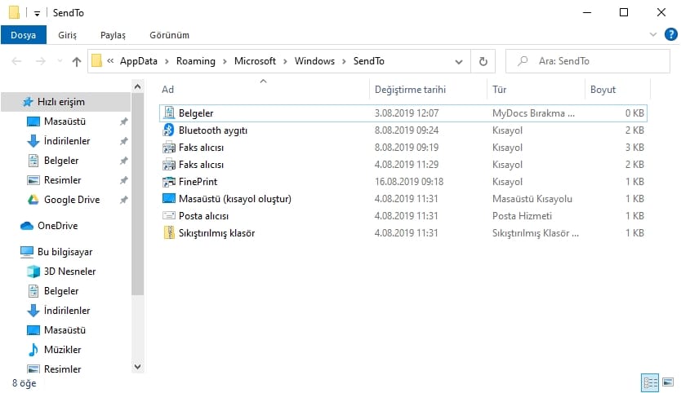Sort by the Ad column header
The height and width of the screenshot is (393, 681).
(x=263, y=90)
